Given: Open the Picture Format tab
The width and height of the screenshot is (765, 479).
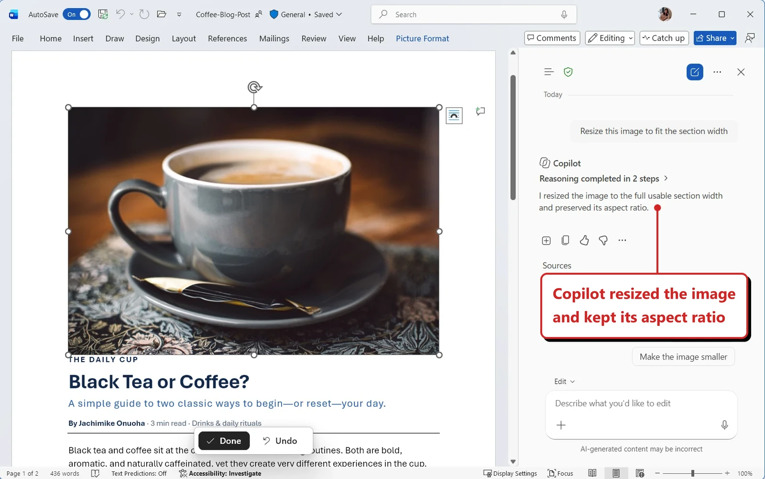Looking at the screenshot, I should click(x=423, y=38).
